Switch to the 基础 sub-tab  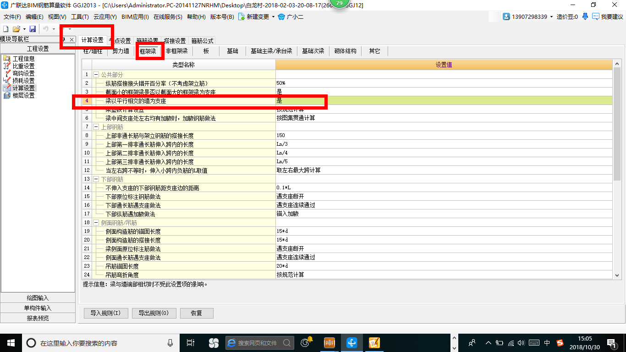tap(232, 51)
